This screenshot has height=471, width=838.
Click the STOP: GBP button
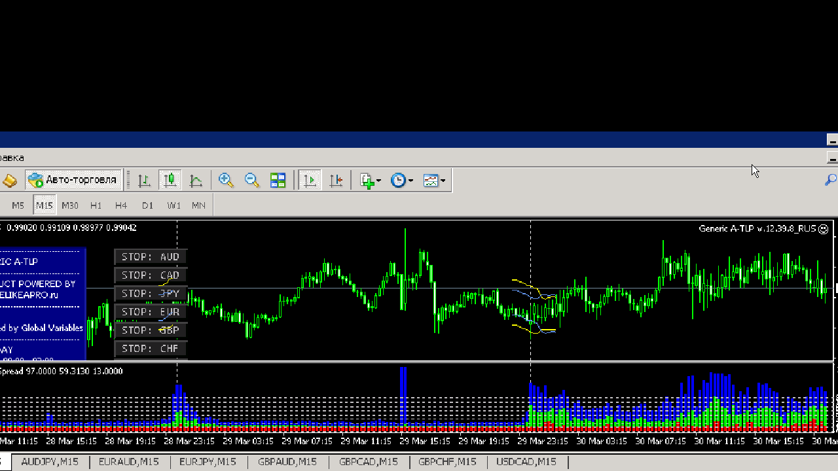tap(151, 330)
